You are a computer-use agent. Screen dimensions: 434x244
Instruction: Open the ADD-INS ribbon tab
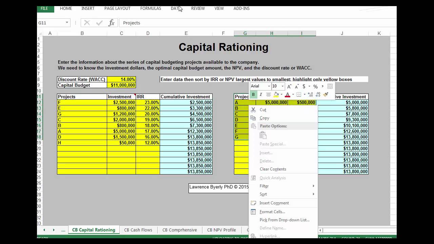(241, 8)
